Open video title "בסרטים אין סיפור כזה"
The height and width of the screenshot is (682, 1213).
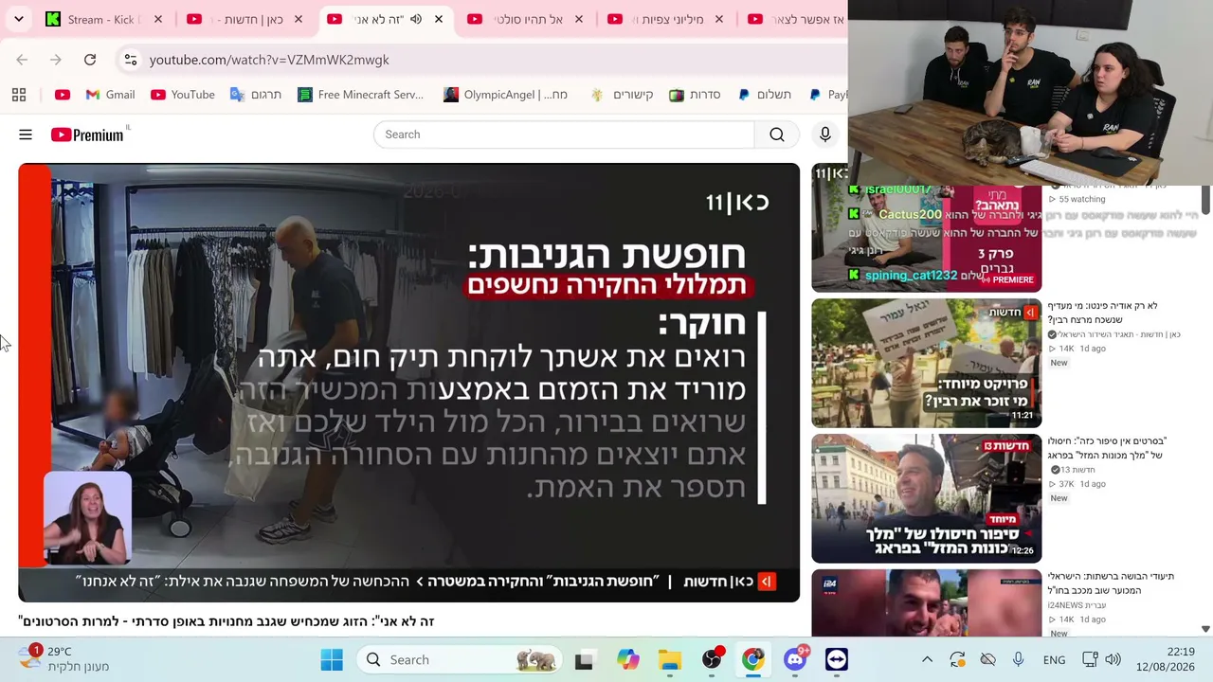click(x=1107, y=448)
